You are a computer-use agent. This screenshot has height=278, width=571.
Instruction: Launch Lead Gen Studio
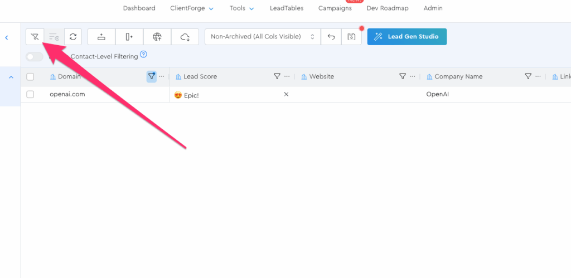pos(407,37)
